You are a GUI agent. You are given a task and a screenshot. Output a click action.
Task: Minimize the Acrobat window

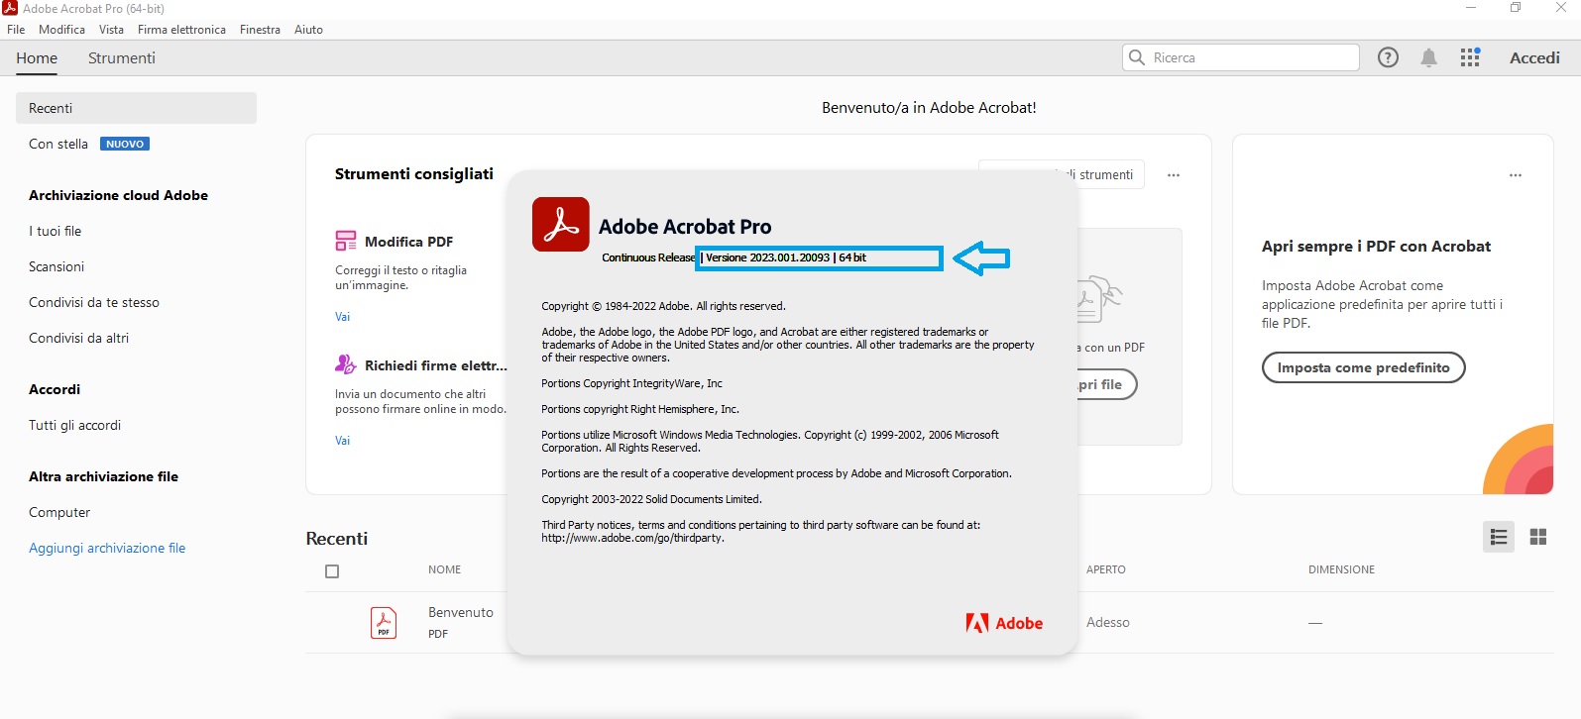point(1471,8)
